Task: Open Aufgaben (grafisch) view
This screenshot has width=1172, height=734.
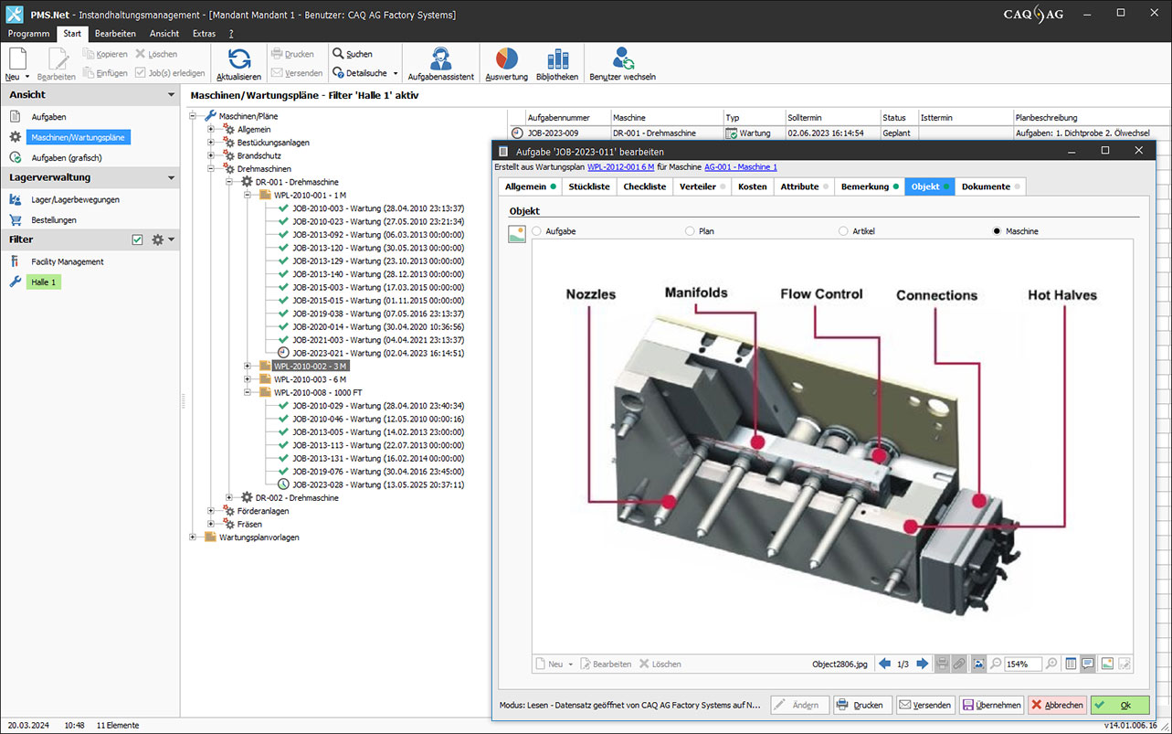Action: click(66, 157)
